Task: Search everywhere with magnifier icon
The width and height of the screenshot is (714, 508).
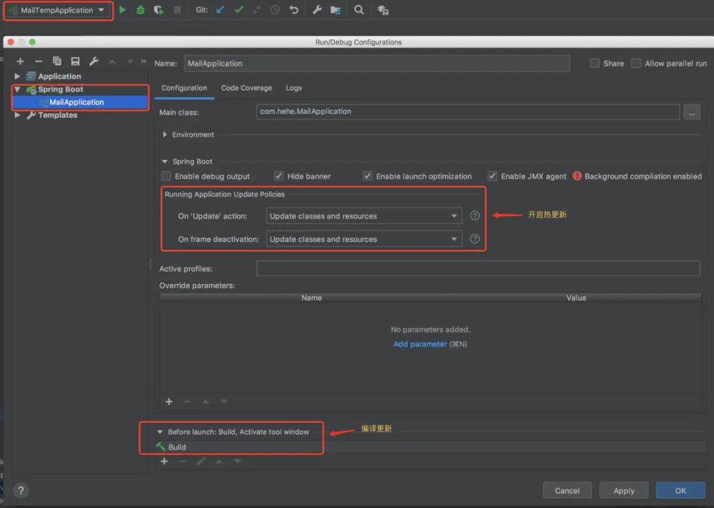Action: (x=359, y=9)
